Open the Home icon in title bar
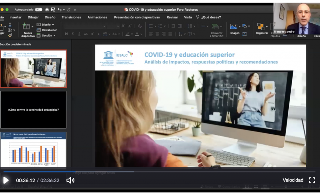This screenshot has width=320, height=194. [47, 9]
